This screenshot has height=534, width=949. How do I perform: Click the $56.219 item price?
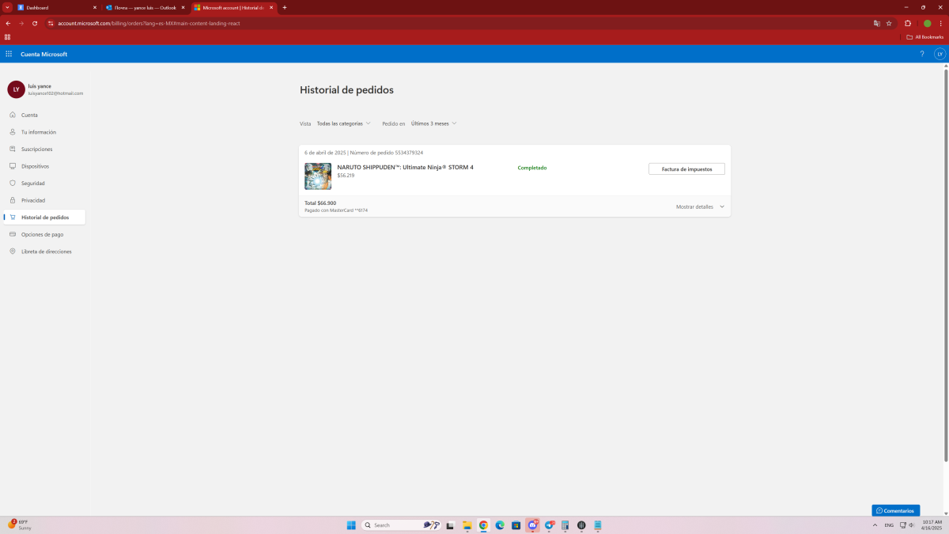tap(346, 176)
